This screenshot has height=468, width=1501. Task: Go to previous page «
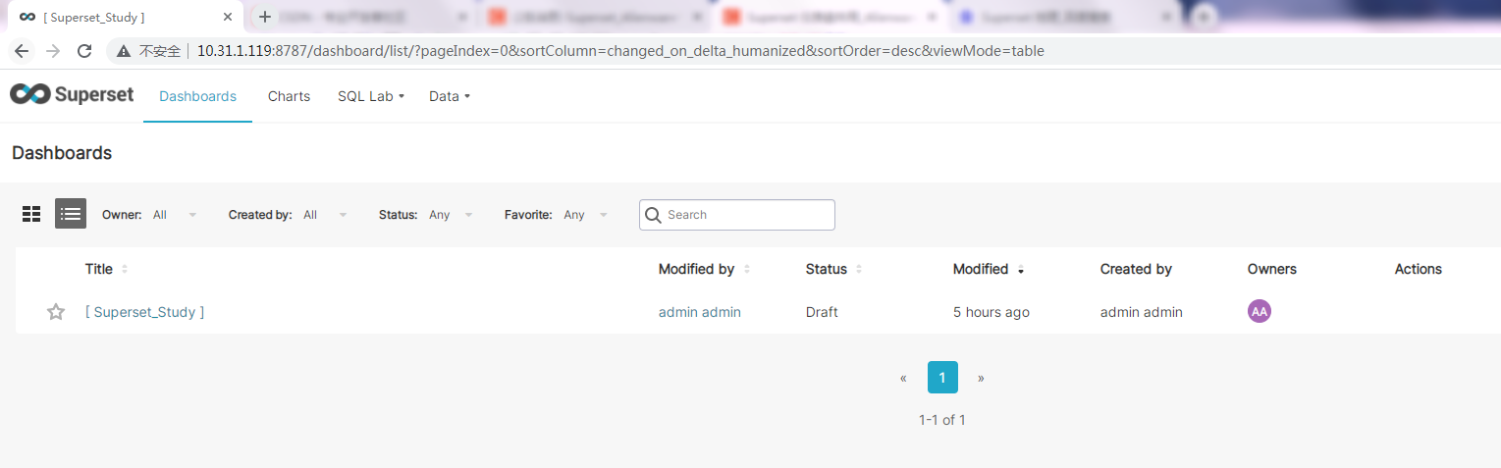coord(903,378)
